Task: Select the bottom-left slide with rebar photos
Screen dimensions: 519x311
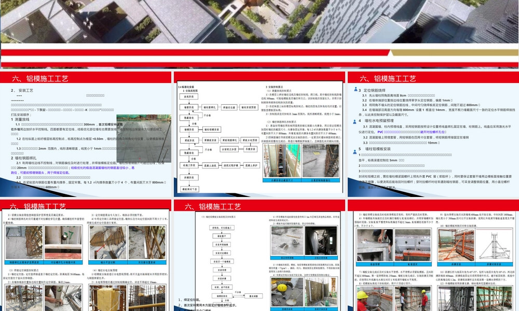Action: pyautogui.click(x=86, y=255)
